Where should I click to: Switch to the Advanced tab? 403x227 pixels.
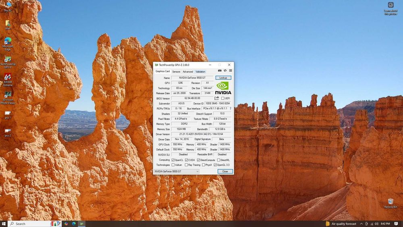coord(188,71)
